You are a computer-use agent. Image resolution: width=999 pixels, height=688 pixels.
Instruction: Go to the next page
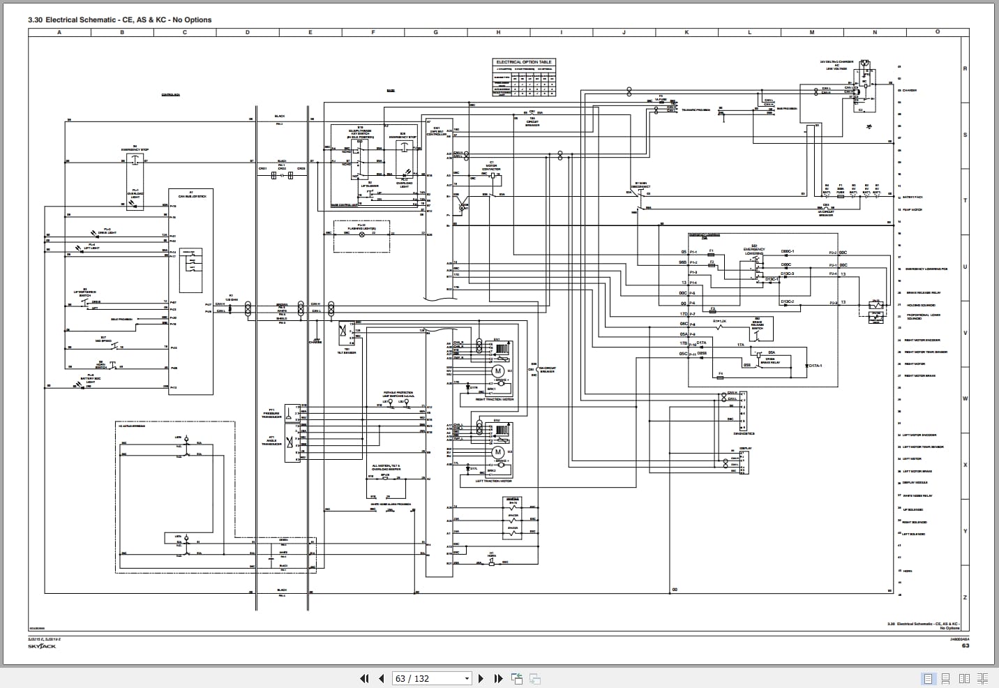(481, 678)
